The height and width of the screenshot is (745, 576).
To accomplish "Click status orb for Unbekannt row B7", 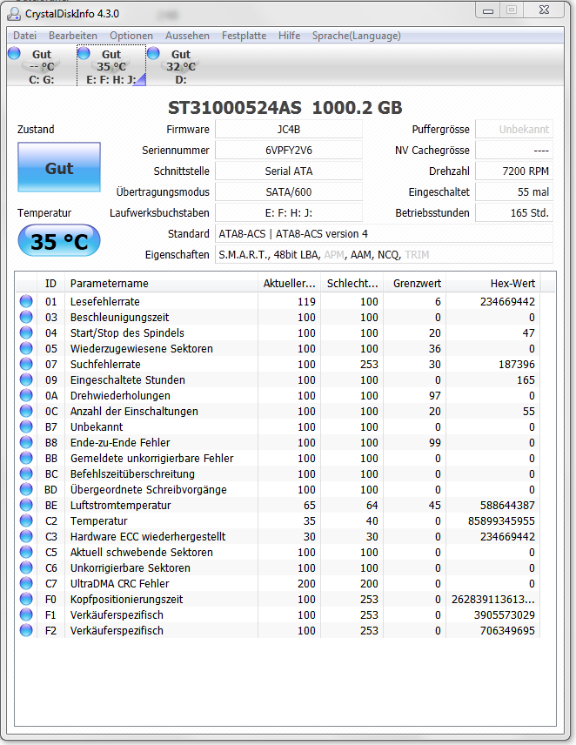I will (26, 426).
